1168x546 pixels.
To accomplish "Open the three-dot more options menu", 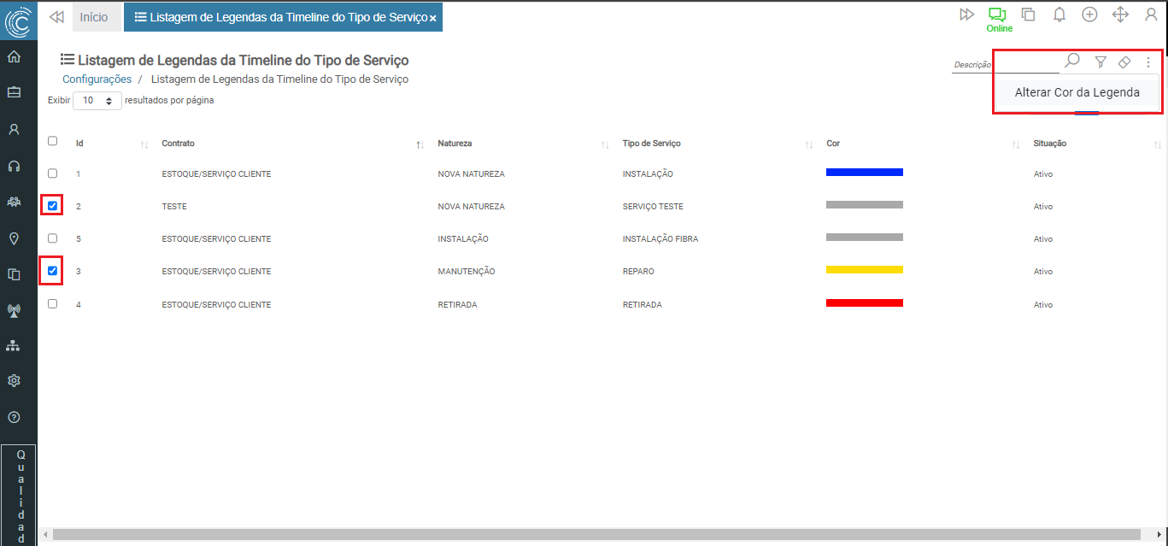I will pyautogui.click(x=1148, y=62).
